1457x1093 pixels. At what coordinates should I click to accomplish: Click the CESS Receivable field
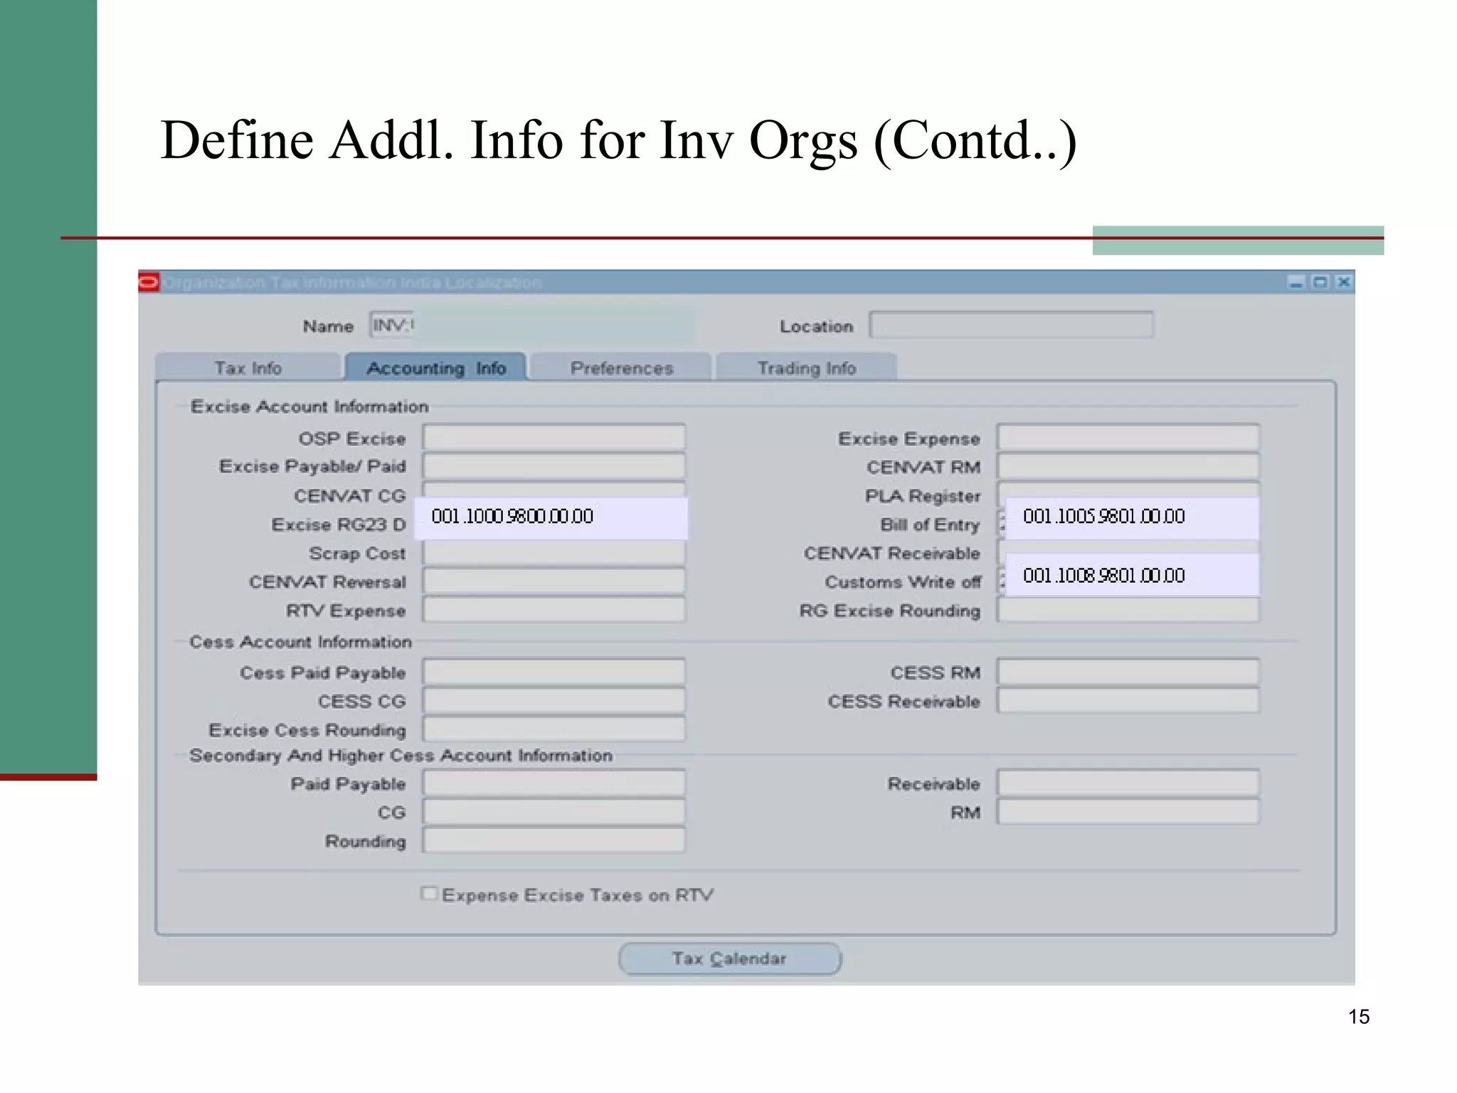coord(1128,701)
